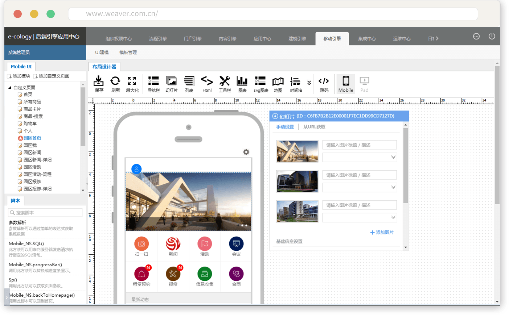Image resolution: width=517 pixels, height=317 pixels.
Task: Tap the 租赁预约 rental booking icon
Action: 141,274
